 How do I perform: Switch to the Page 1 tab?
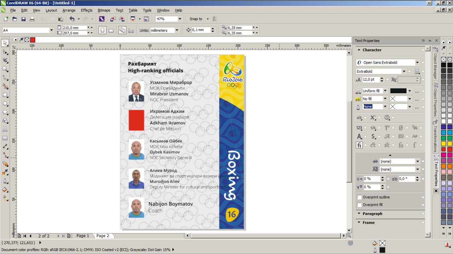(x=83, y=236)
